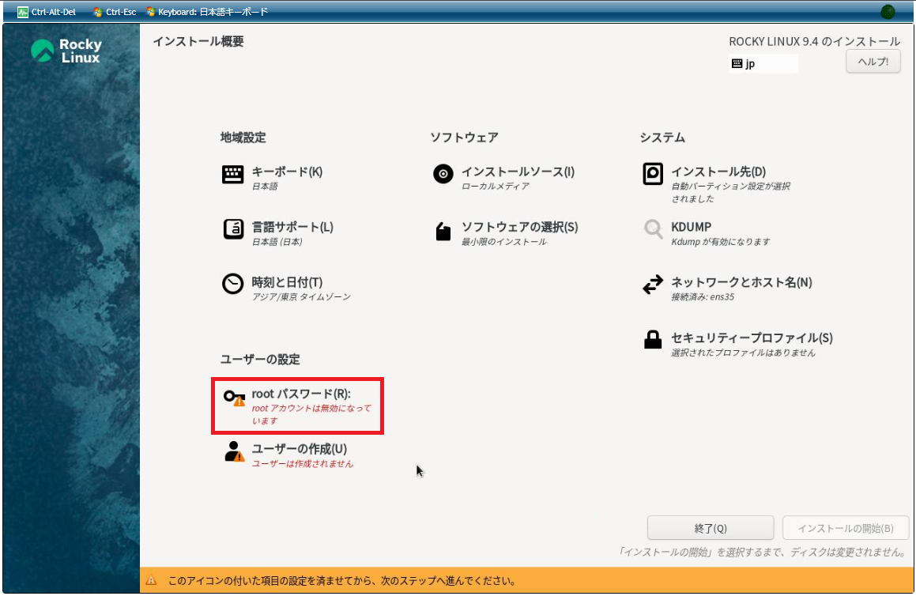Open the KDUMP magnifier icon
Viewport: 916px width, 596px height.
tap(653, 230)
